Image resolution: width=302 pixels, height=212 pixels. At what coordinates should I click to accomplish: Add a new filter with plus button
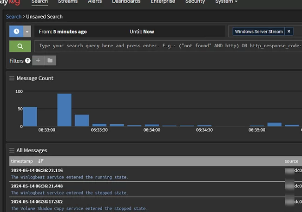coord(38,61)
